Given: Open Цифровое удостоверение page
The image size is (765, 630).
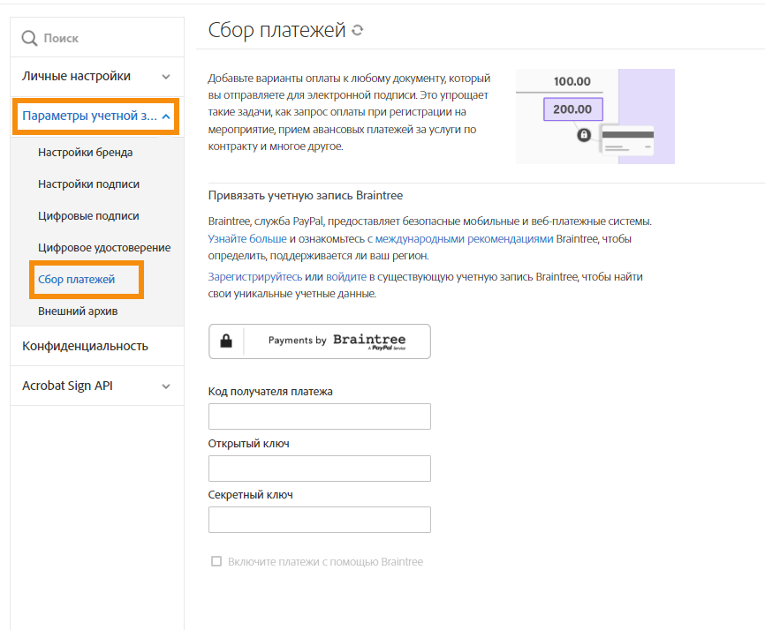Looking at the screenshot, I should [104, 248].
